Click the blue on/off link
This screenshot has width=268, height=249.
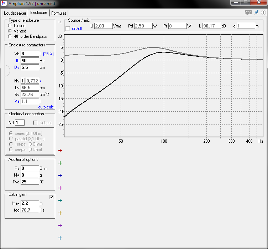77,29
